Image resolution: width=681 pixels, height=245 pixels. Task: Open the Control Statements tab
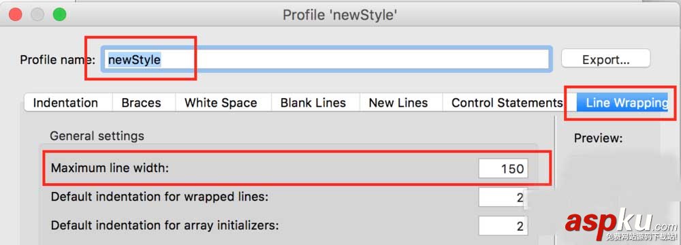click(507, 103)
